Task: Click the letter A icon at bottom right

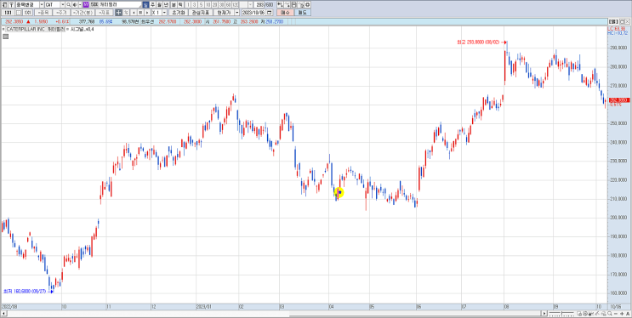Action: 628,314
